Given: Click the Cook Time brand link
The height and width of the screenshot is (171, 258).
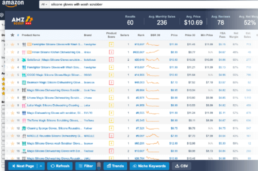Looking at the screenshot, I should click(x=90, y=90).
